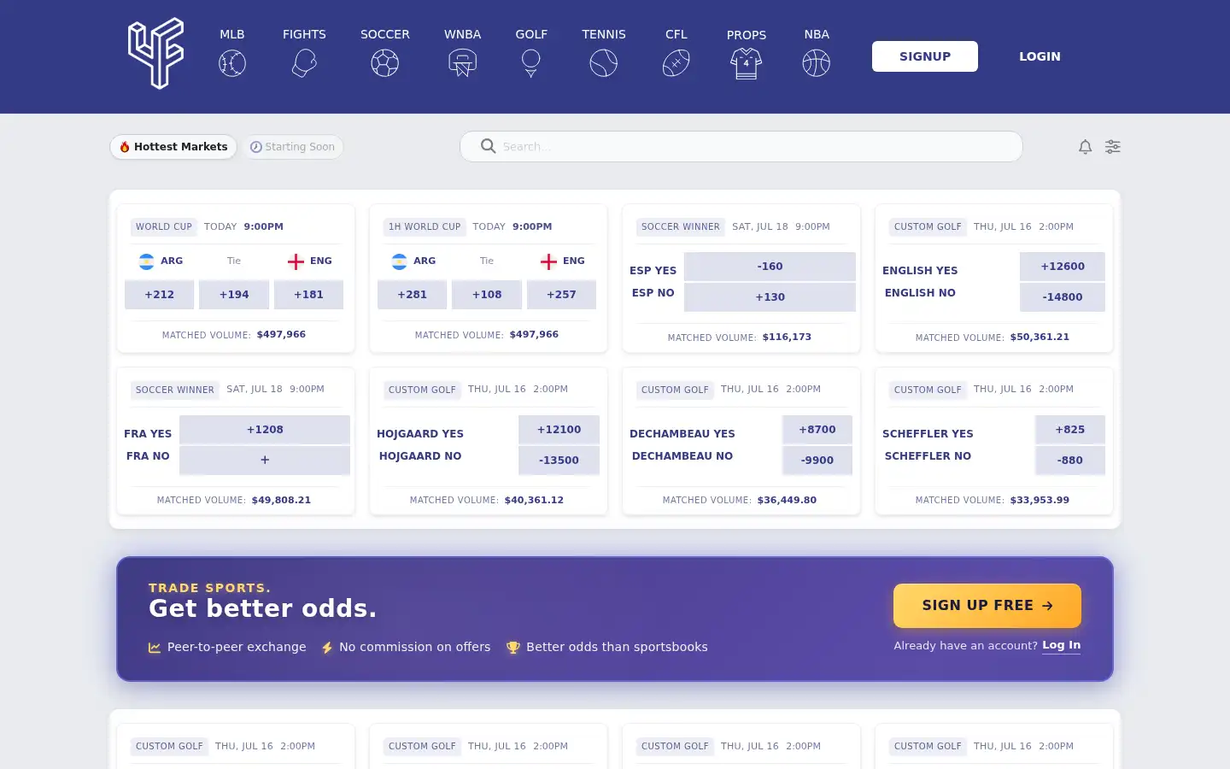Screen dimensions: 1230x769
Task: Pick DECHAMBEAU YES odds +8700
Action: [817, 430]
